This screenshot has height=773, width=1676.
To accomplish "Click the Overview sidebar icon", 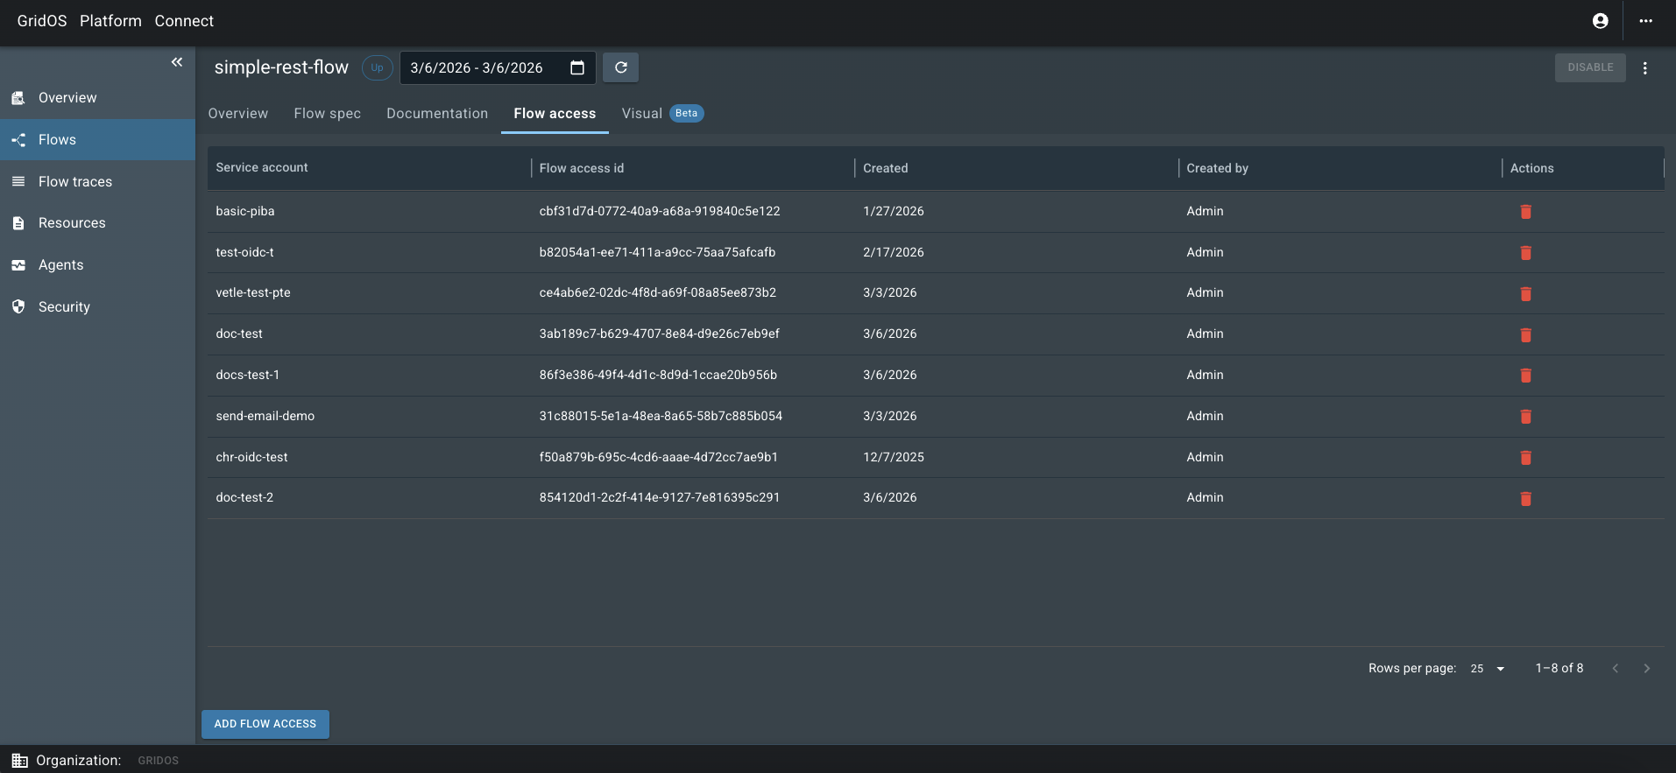I will [x=18, y=98].
